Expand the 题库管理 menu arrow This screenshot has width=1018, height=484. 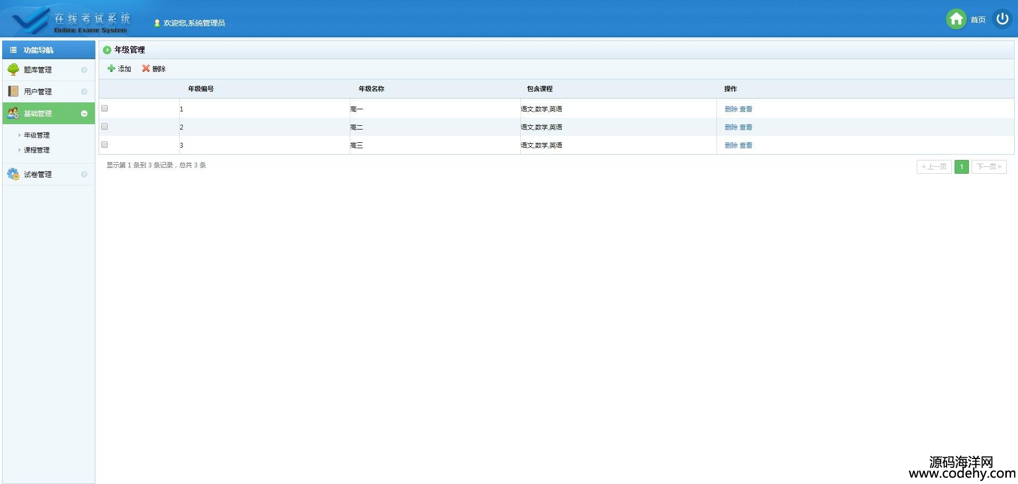click(84, 70)
